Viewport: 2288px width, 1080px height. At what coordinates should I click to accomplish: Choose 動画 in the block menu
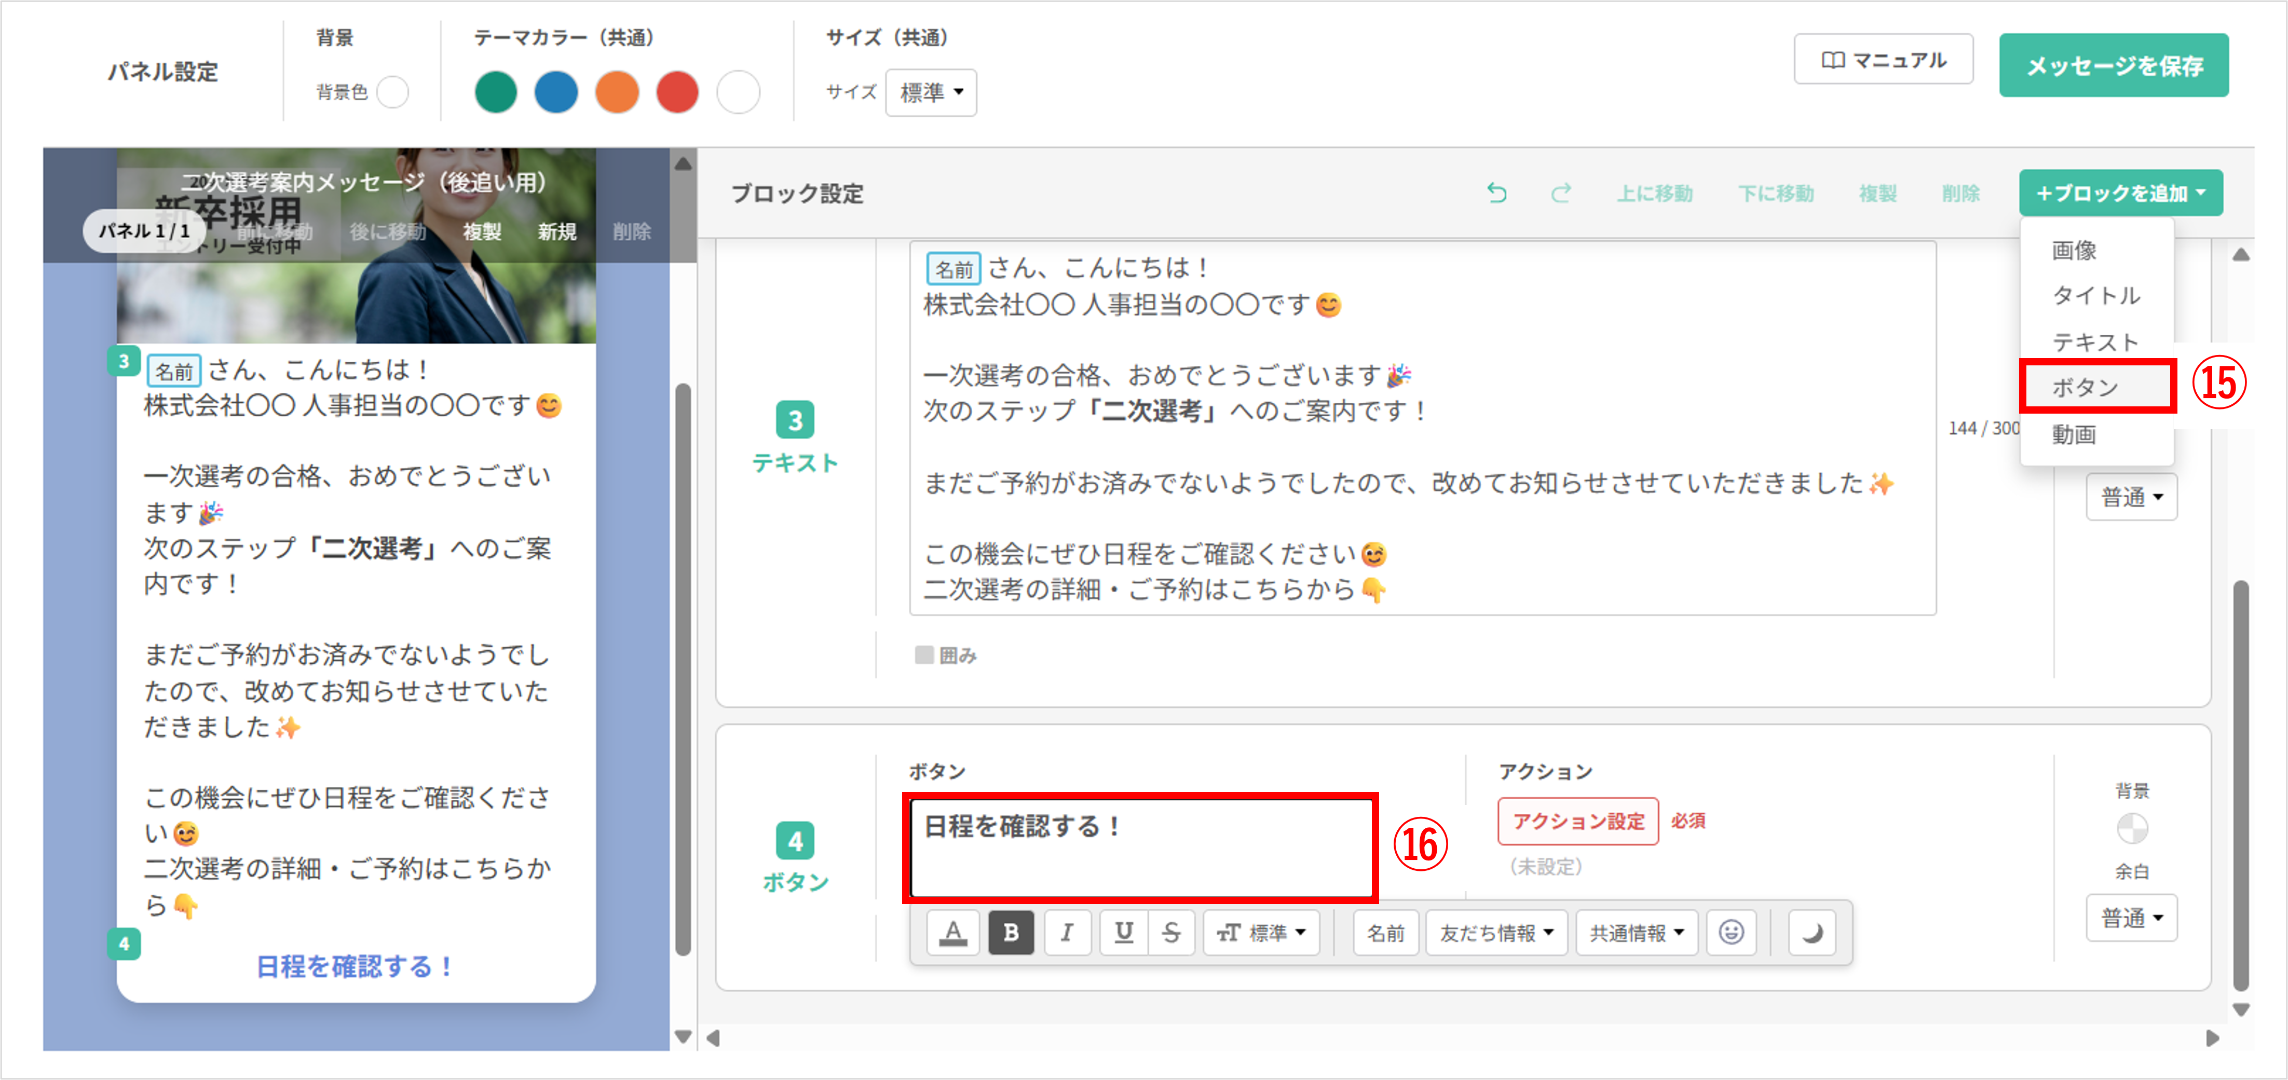[x=2074, y=434]
